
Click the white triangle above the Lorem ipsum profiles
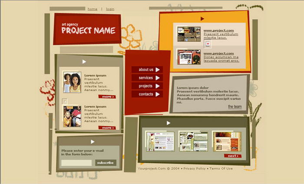[84, 62]
